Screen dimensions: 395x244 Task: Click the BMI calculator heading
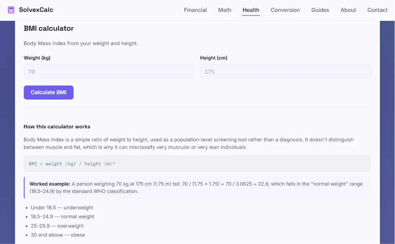tap(48, 29)
